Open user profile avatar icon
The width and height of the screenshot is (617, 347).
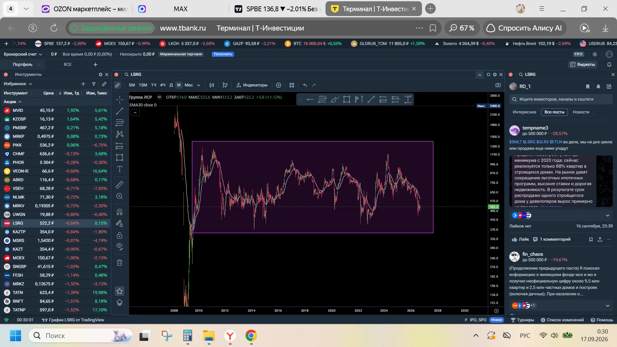(x=609, y=54)
